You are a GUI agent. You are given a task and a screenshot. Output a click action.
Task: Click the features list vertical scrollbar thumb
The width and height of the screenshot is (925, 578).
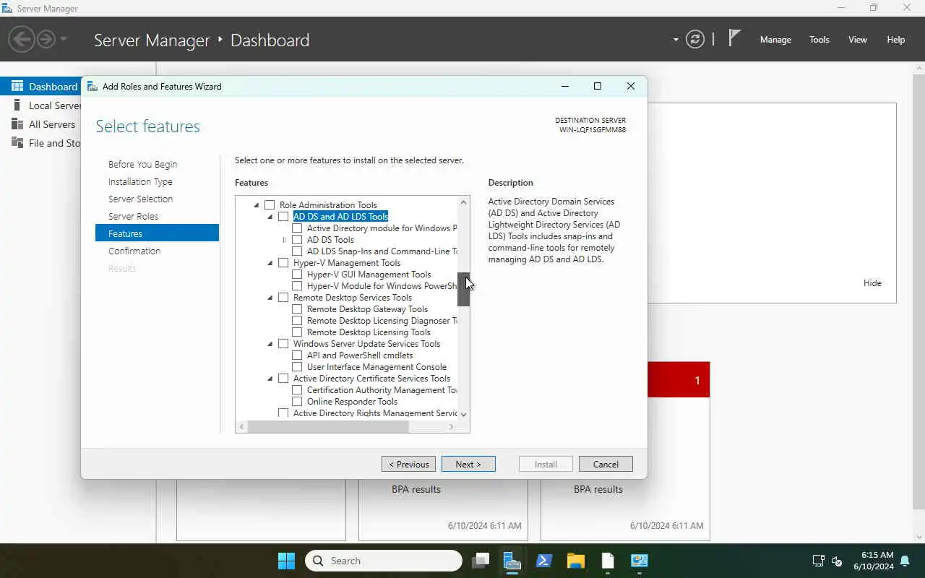tap(464, 290)
